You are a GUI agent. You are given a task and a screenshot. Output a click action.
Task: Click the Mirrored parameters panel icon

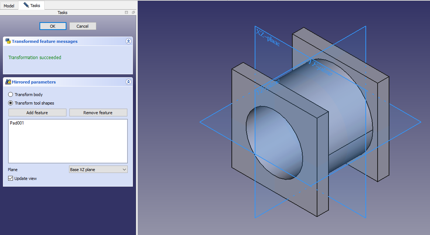click(x=8, y=82)
